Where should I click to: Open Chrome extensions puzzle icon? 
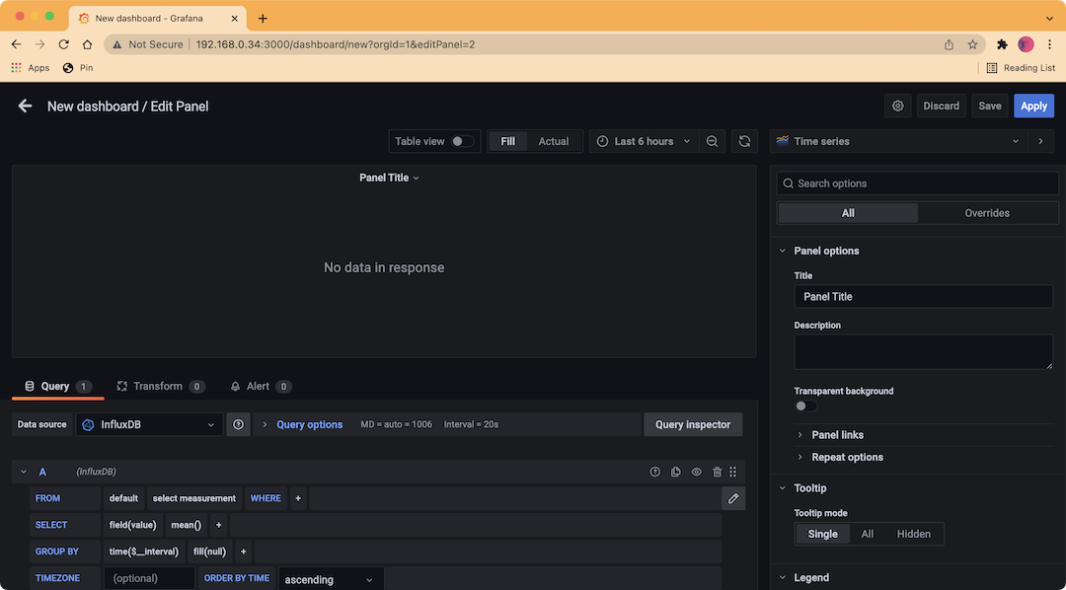pos(1002,44)
